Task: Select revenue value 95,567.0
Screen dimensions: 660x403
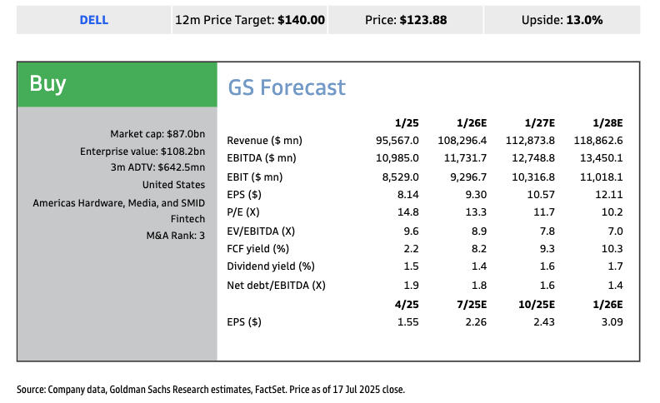Action: point(397,141)
